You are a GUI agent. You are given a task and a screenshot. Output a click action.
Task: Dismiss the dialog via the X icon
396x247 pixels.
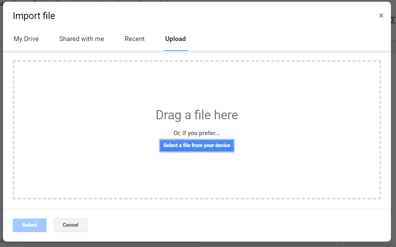point(381,15)
